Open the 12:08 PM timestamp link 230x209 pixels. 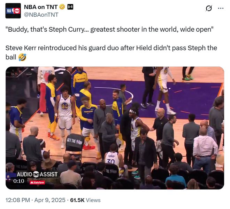tap(18, 200)
